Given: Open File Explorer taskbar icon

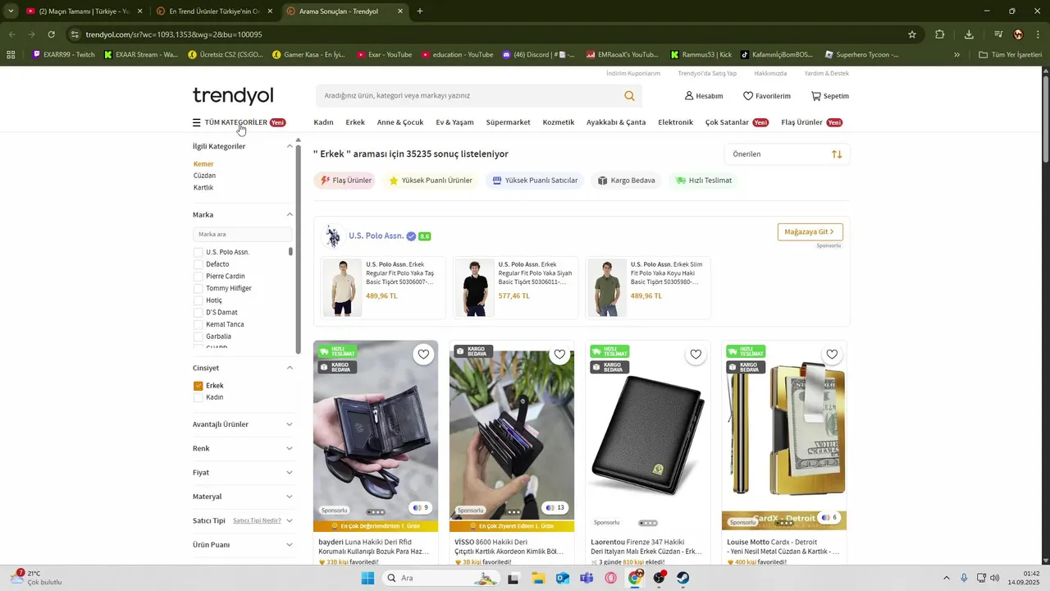Looking at the screenshot, I should [x=538, y=578].
